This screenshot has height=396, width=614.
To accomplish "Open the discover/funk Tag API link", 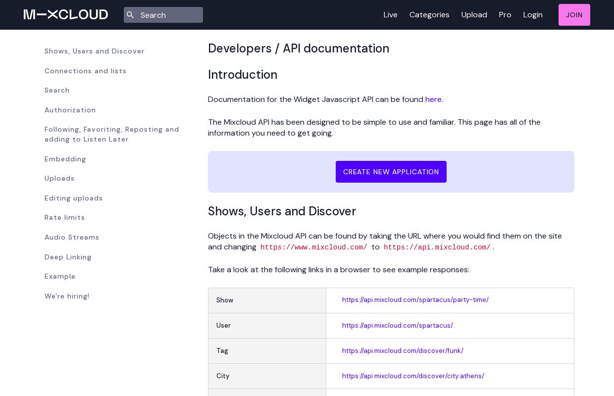I will (403, 350).
